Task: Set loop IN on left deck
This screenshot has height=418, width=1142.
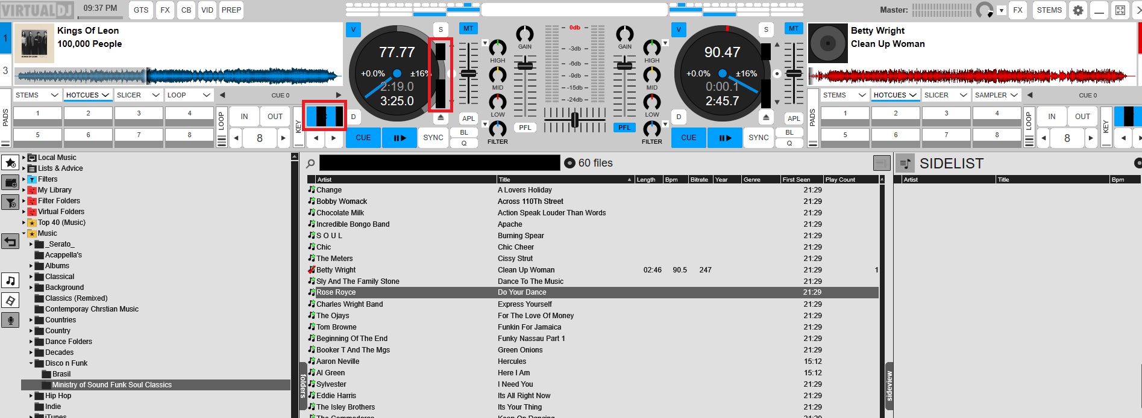Action: pos(244,117)
